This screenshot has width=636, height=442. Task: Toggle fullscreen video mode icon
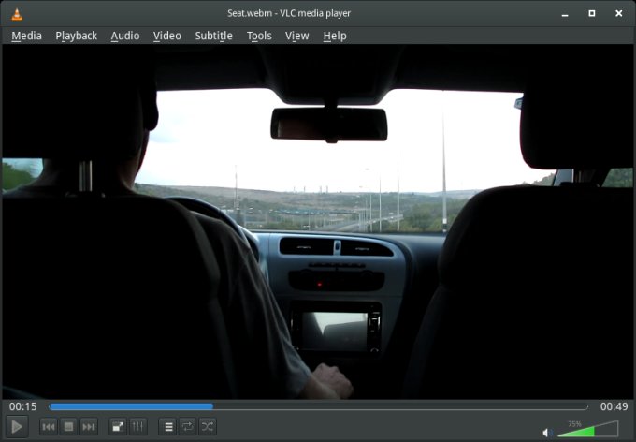click(118, 427)
